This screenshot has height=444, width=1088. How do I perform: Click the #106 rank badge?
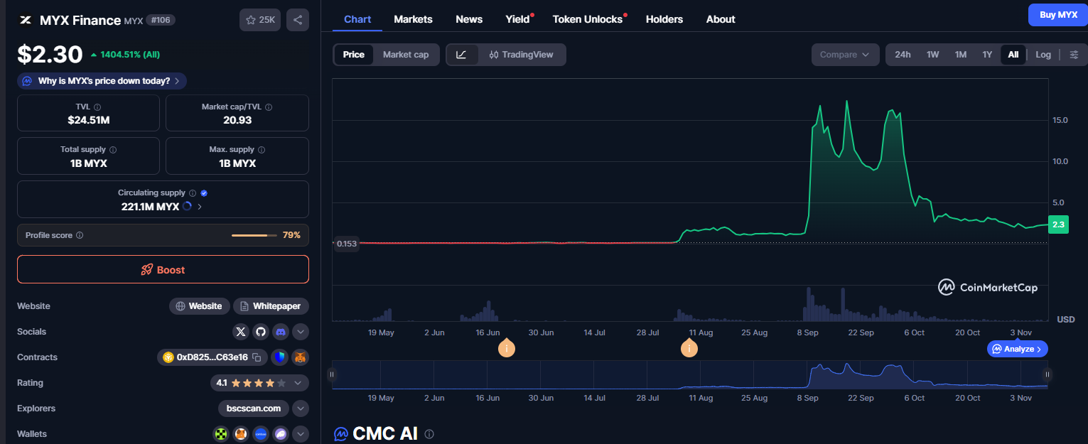point(161,20)
